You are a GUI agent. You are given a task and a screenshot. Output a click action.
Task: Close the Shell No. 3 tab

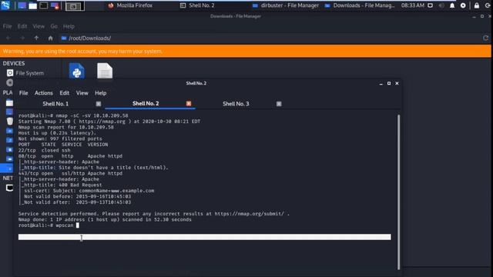[279, 104]
